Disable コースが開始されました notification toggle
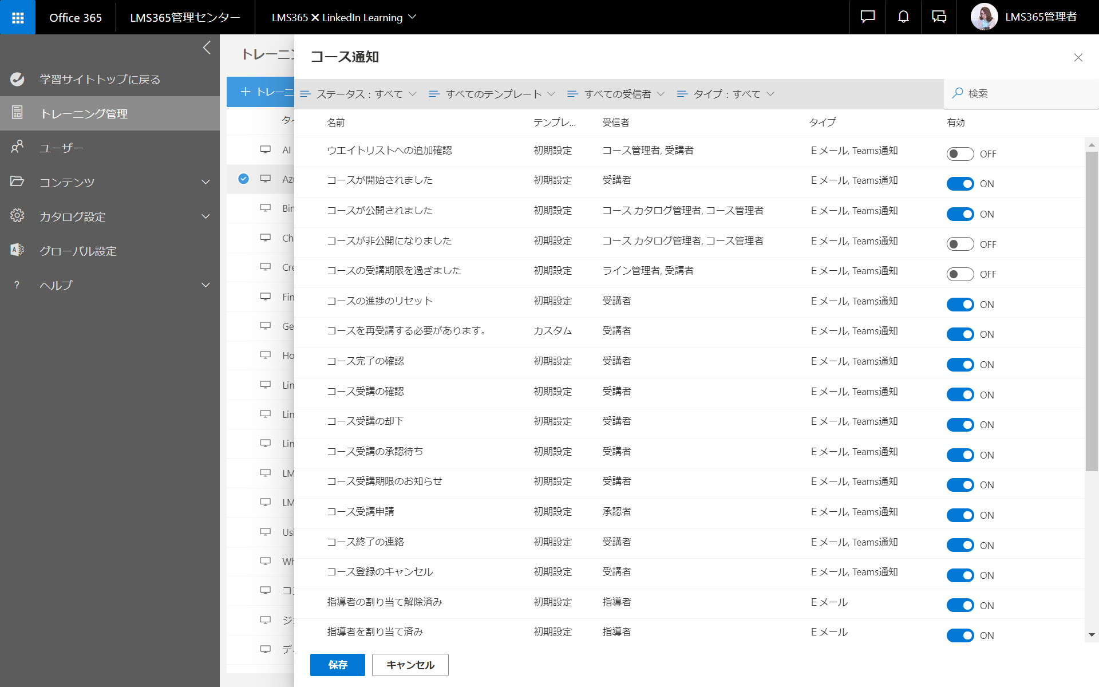1099x687 pixels. click(x=960, y=184)
